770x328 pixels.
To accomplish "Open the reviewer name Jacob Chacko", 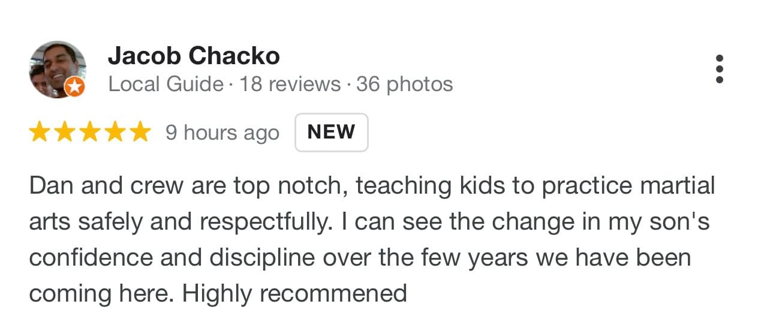I will pyautogui.click(x=194, y=56).
